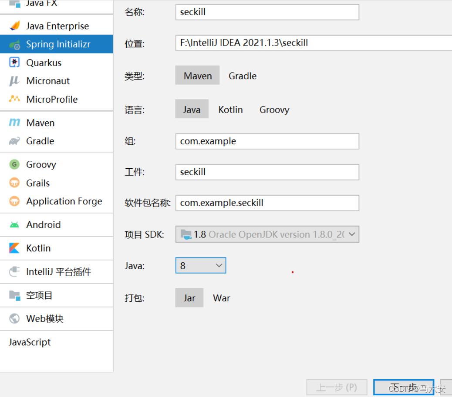Viewport: 452px width, 397px height.
Task: Click the 空项目 folder icon
Action: point(15,295)
